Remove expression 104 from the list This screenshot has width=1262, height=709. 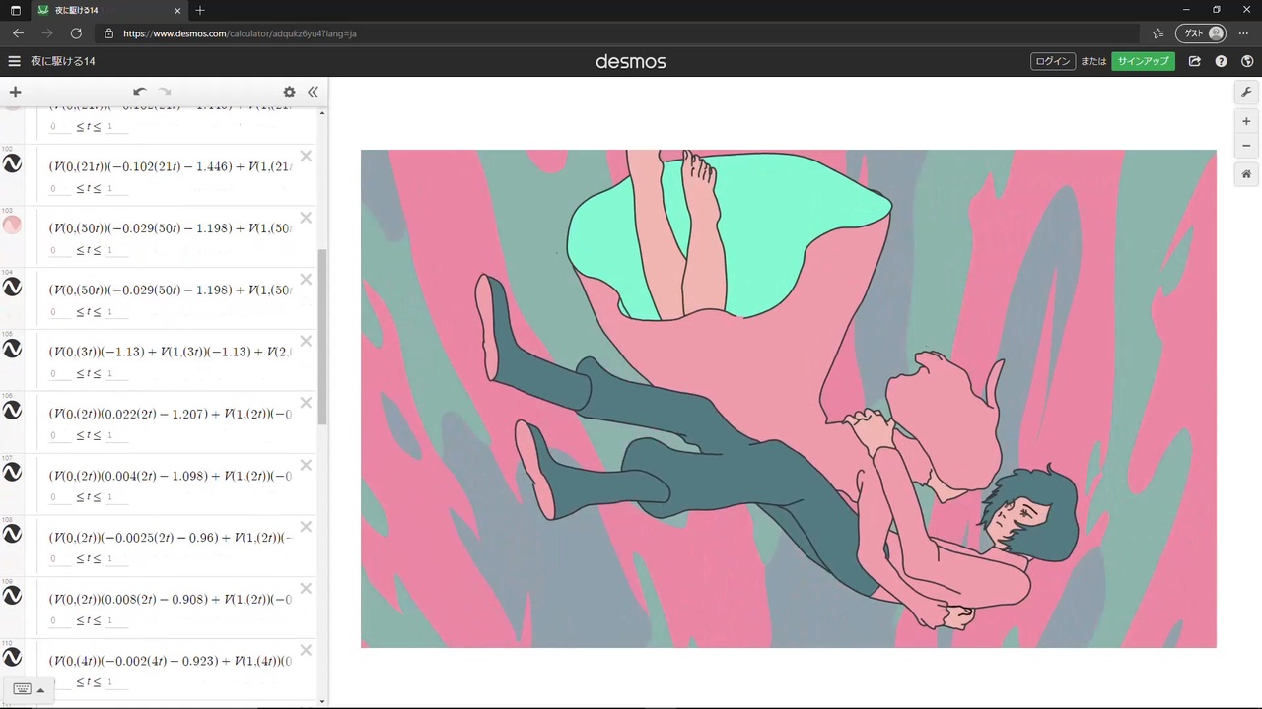click(x=306, y=280)
